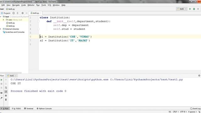Change file encoding UTF-8 in status bar
The image size is (201, 113).
(183, 112)
